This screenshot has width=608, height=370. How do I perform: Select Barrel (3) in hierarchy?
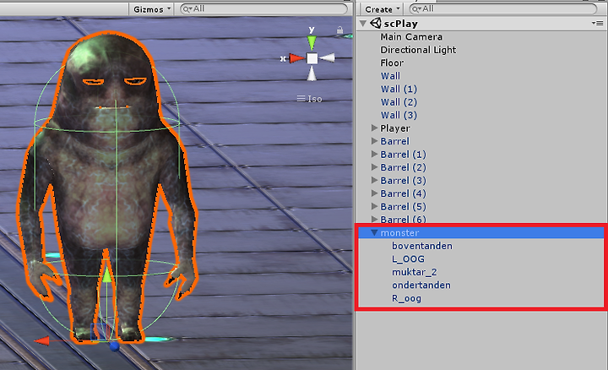tap(403, 181)
